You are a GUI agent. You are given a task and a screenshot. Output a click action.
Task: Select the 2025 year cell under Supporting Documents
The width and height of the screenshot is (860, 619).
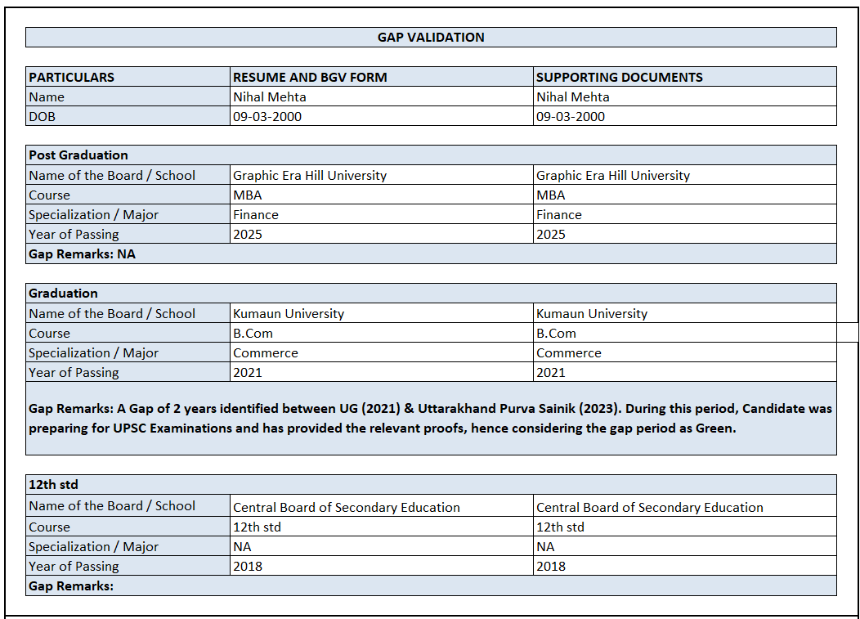(x=551, y=234)
